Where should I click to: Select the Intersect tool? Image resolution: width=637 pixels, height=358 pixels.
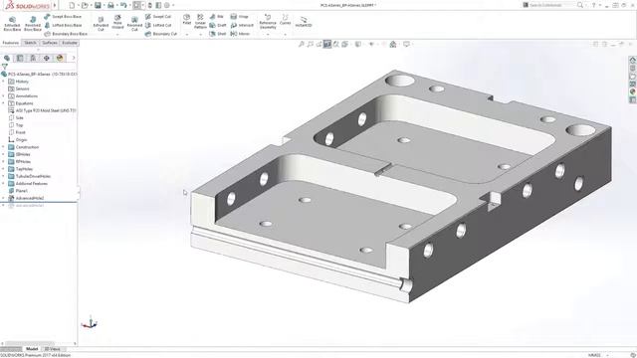click(242, 25)
